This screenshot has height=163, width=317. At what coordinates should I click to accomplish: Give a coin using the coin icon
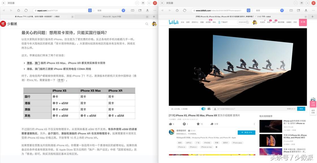184,124
